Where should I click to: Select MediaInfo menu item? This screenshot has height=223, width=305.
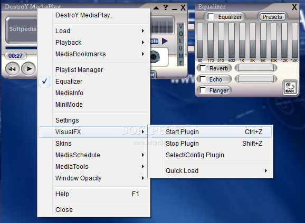[94, 93]
